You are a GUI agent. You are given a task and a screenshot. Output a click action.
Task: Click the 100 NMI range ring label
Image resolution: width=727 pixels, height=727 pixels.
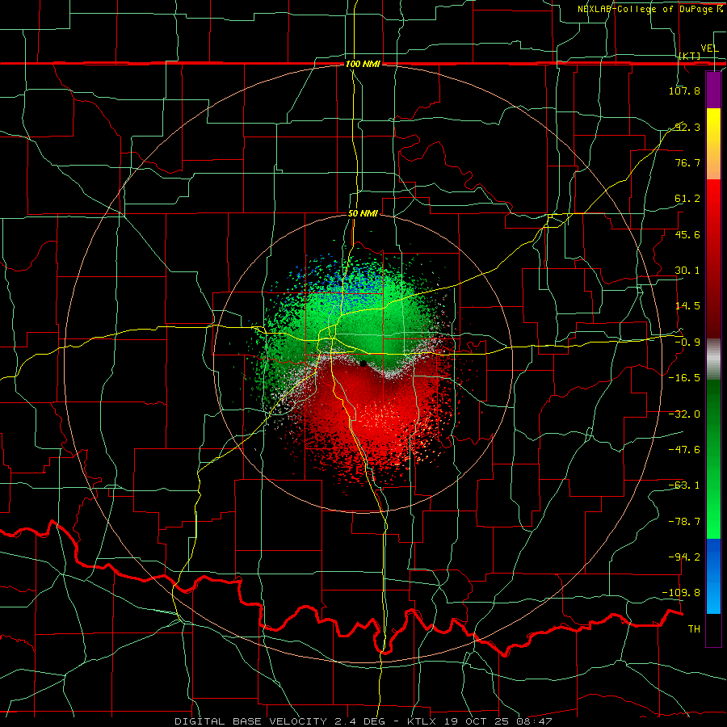click(x=363, y=64)
